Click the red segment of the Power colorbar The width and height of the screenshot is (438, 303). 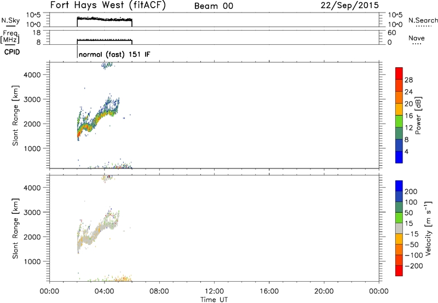pos(399,73)
